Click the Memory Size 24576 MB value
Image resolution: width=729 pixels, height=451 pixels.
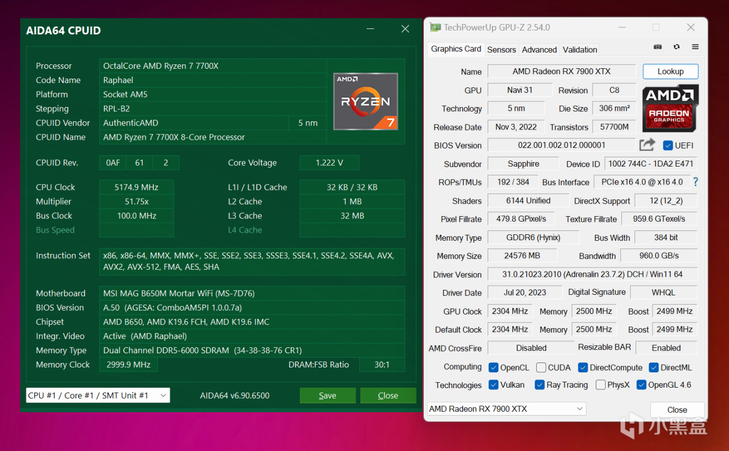tap(522, 256)
